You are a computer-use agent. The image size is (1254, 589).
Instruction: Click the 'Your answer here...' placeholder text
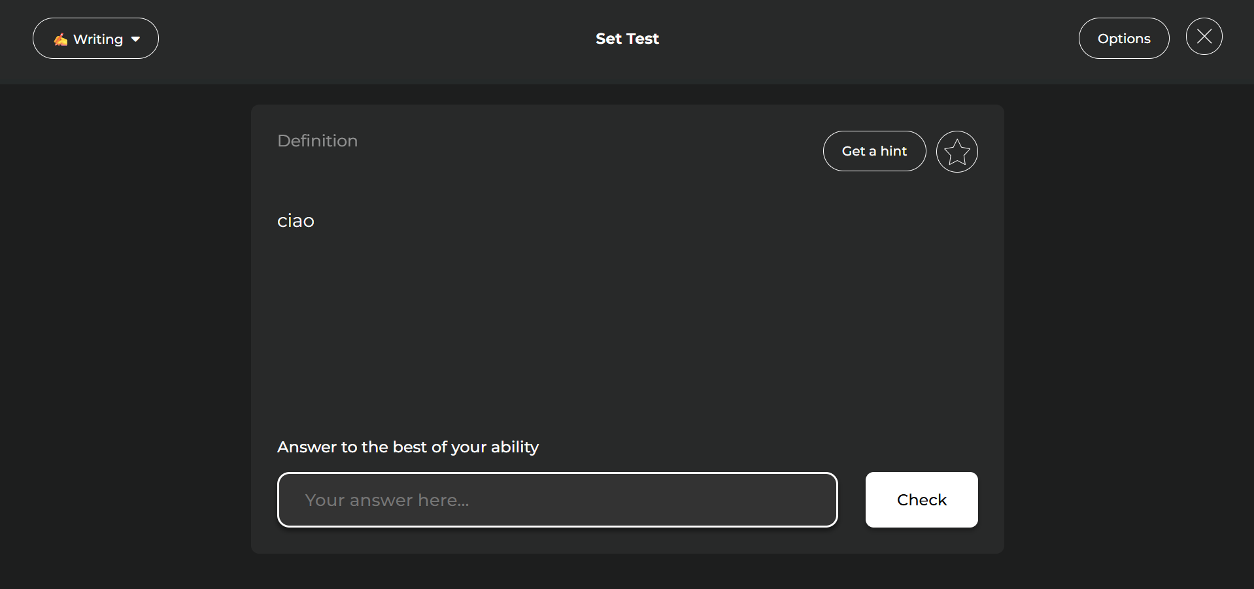tap(386, 500)
